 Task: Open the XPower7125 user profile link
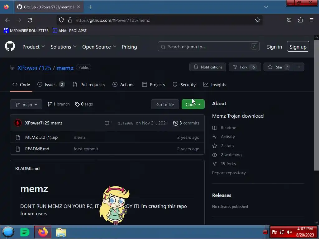(x=34, y=68)
